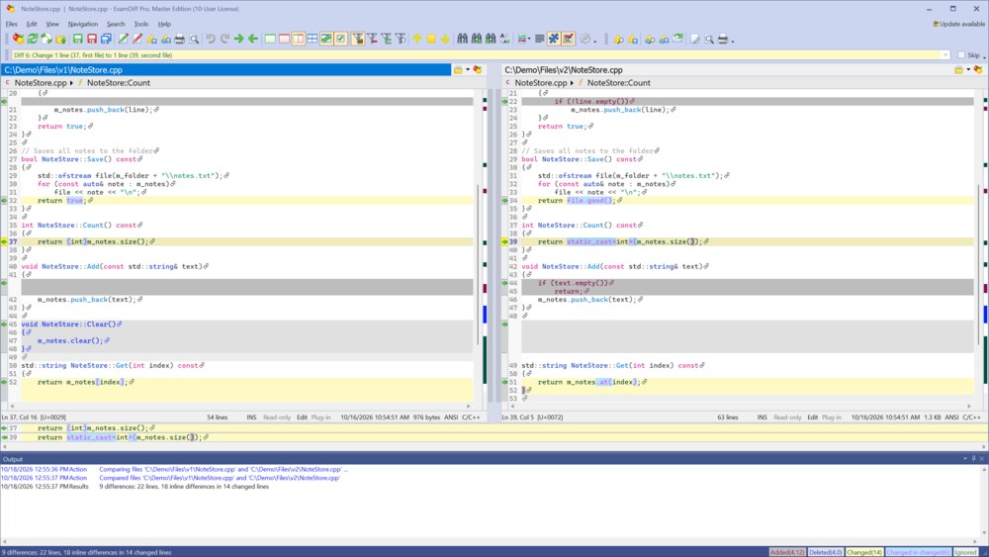Go to next difference with green right arrow

coord(239,40)
